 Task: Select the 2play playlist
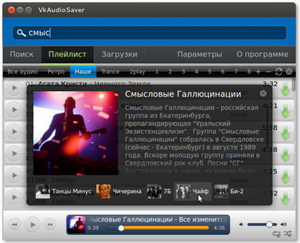coord(138,71)
